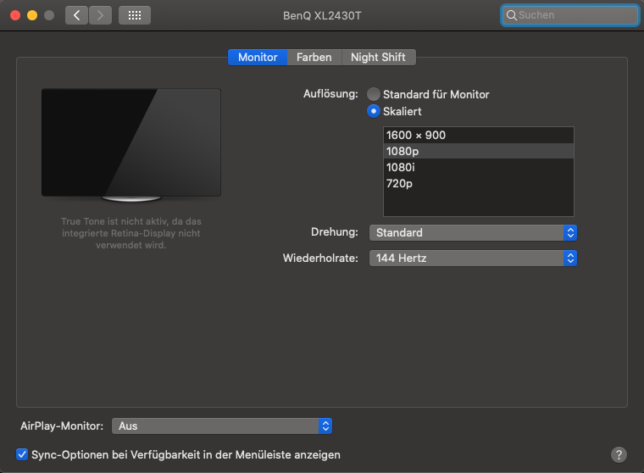Screen dimensions: 644x473
Task: Close the BenQ XL2430T window
Action: (15, 15)
